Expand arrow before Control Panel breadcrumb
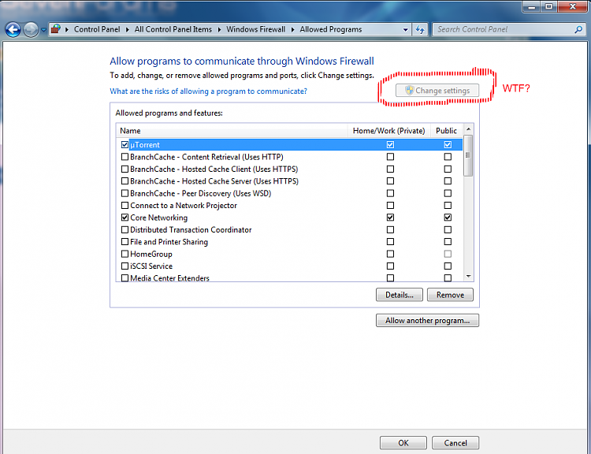The height and width of the screenshot is (454, 591). pos(67,29)
